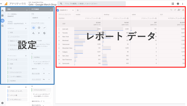Select the タブレット トラフィック segment chip
Screen dimensions: 187x106
tap(17, 50)
